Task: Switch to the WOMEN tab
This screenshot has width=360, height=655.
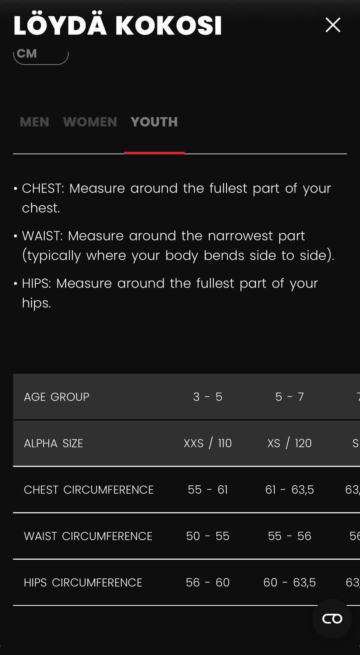Action: pos(90,122)
